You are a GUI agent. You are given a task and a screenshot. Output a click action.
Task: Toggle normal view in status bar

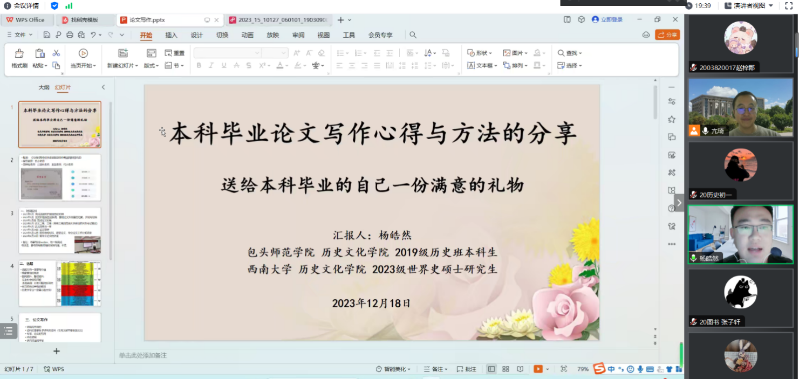pos(491,369)
